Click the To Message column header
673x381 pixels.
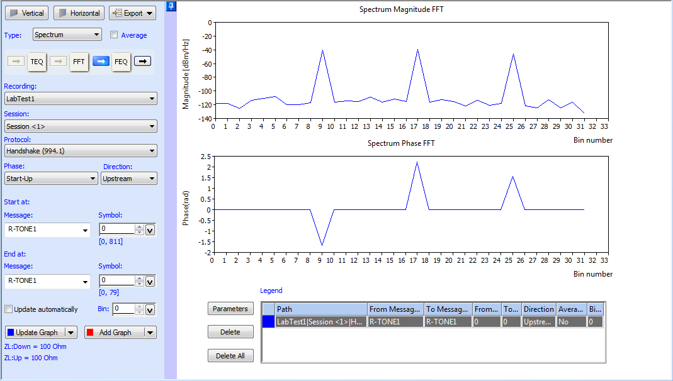point(448,309)
